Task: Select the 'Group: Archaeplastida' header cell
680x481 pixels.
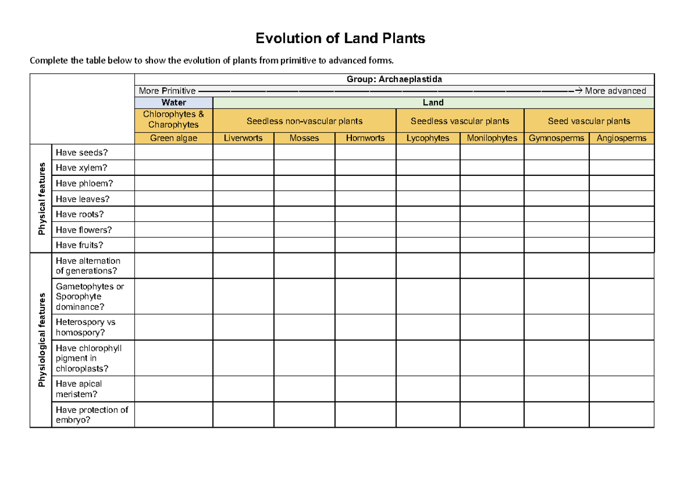Action: [394, 79]
